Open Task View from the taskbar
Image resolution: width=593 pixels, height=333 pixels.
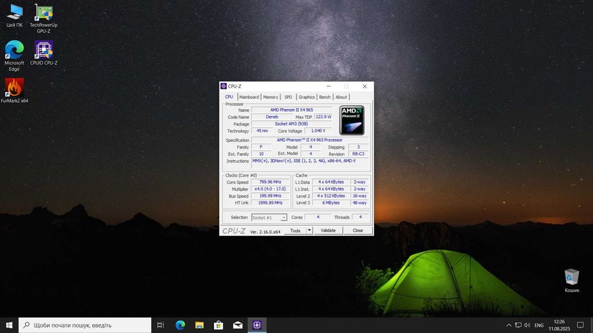pos(160,325)
